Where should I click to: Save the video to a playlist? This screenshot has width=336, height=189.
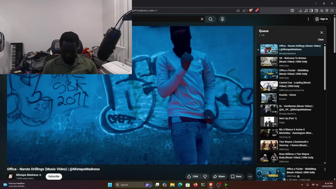pyautogui.click(x=236, y=176)
